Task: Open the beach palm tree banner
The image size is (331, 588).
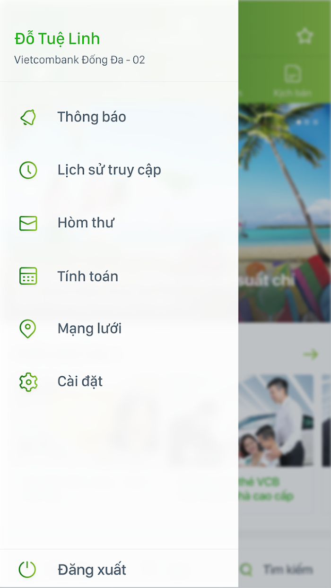Action: coord(285,213)
